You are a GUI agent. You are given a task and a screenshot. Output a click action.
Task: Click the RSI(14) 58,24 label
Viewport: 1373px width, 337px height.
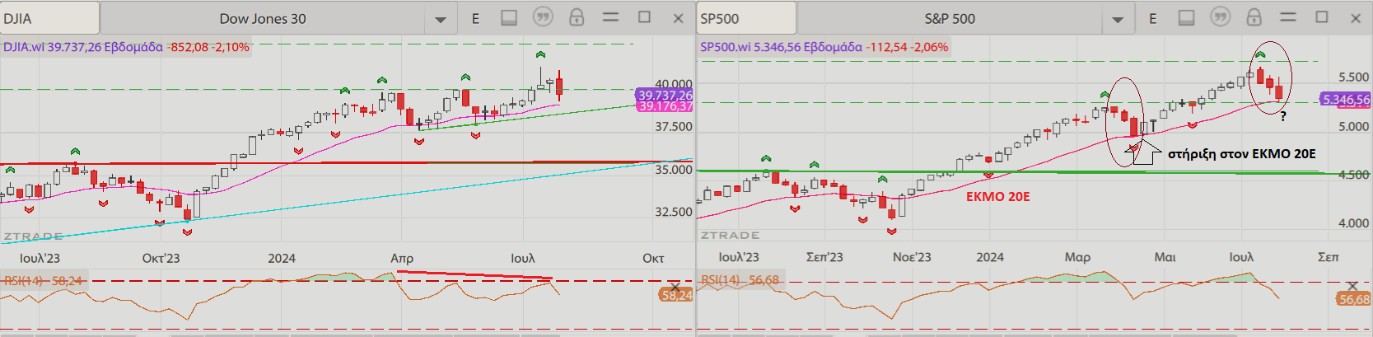point(43,281)
